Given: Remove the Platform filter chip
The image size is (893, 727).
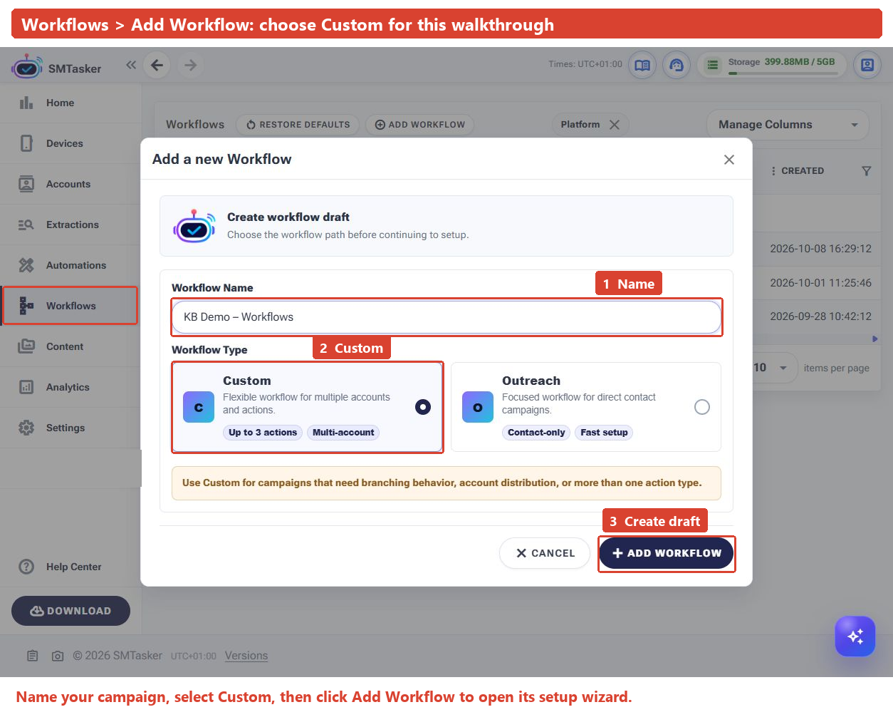Looking at the screenshot, I should (x=615, y=125).
